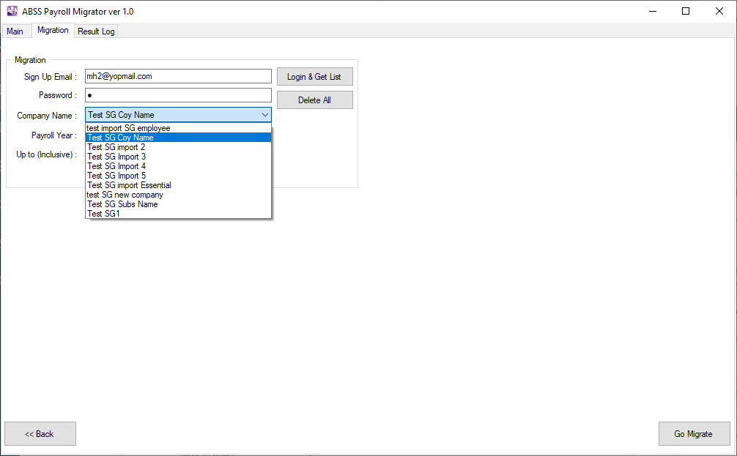Pick 'Test SG Import 5' entry
The height and width of the screenshot is (456, 737).
(x=178, y=176)
